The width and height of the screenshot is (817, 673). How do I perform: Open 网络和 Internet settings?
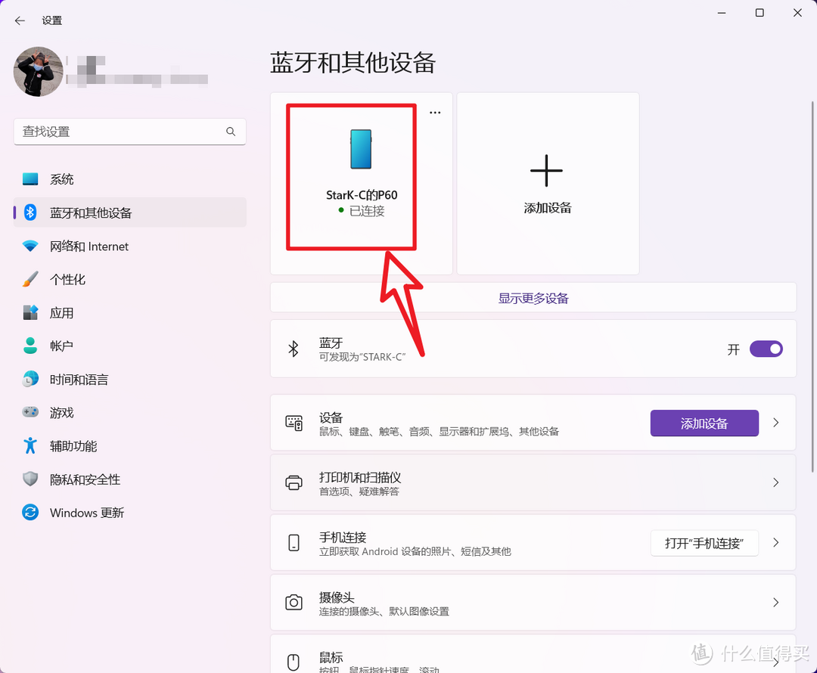pyautogui.click(x=130, y=246)
